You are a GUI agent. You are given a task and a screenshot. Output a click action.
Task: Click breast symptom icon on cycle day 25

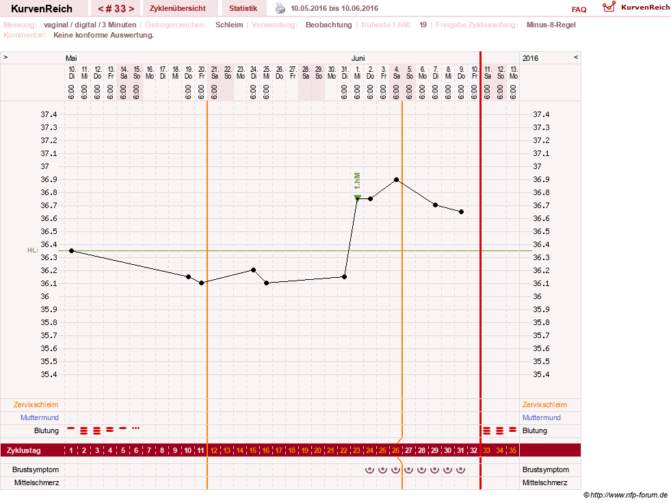(382, 469)
